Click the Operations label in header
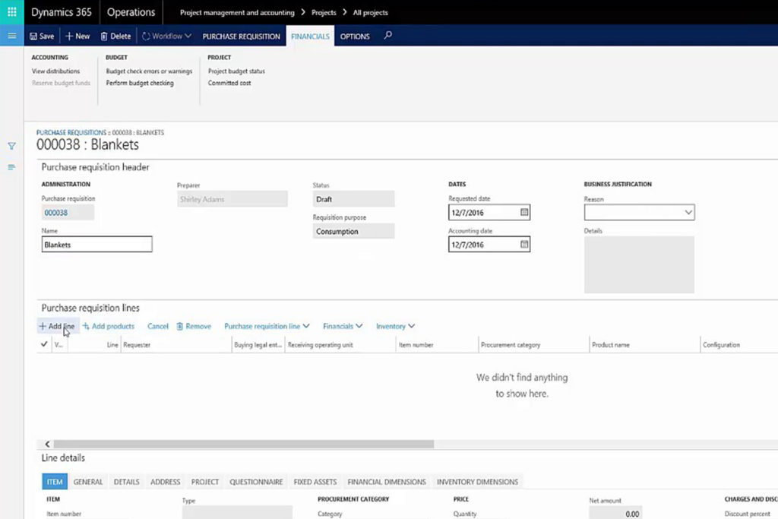 (131, 12)
